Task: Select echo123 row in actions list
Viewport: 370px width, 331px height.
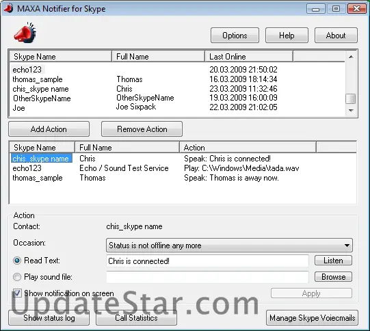Action: 27,168
